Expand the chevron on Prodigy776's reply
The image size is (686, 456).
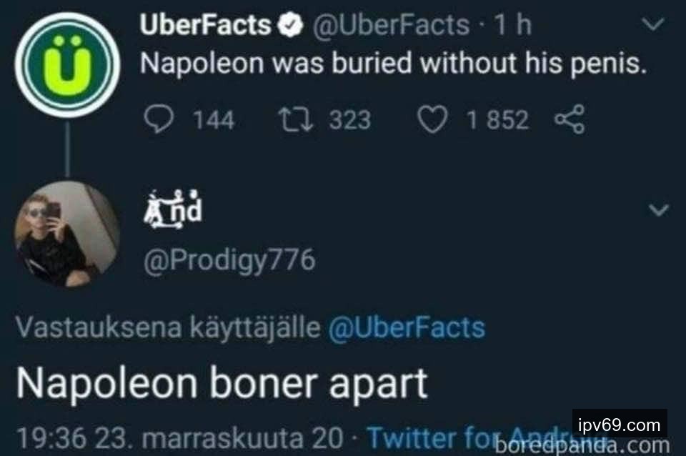[660, 210]
